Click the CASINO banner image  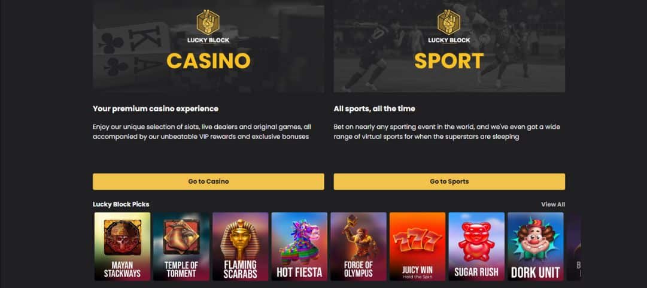208,46
